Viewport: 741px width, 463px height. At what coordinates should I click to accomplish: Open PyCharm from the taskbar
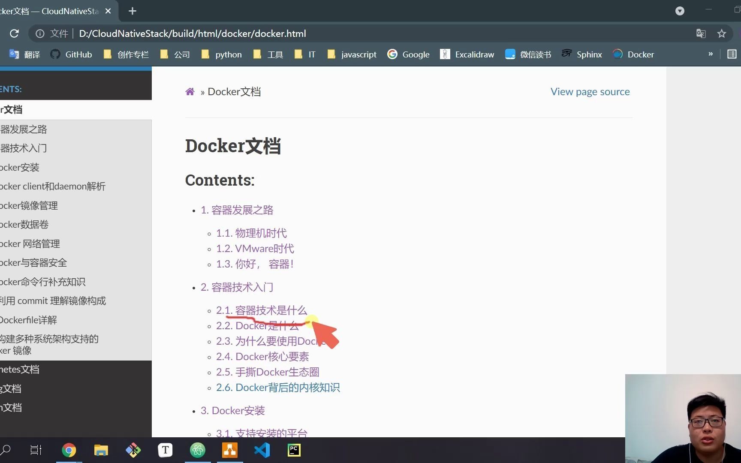click(x=294, y=450)
